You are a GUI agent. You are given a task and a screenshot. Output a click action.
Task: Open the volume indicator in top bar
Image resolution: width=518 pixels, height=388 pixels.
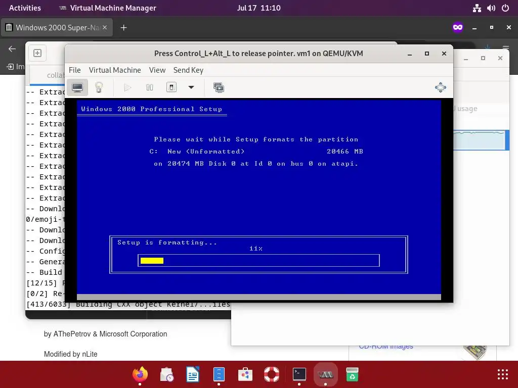click(x=491, y=8)
